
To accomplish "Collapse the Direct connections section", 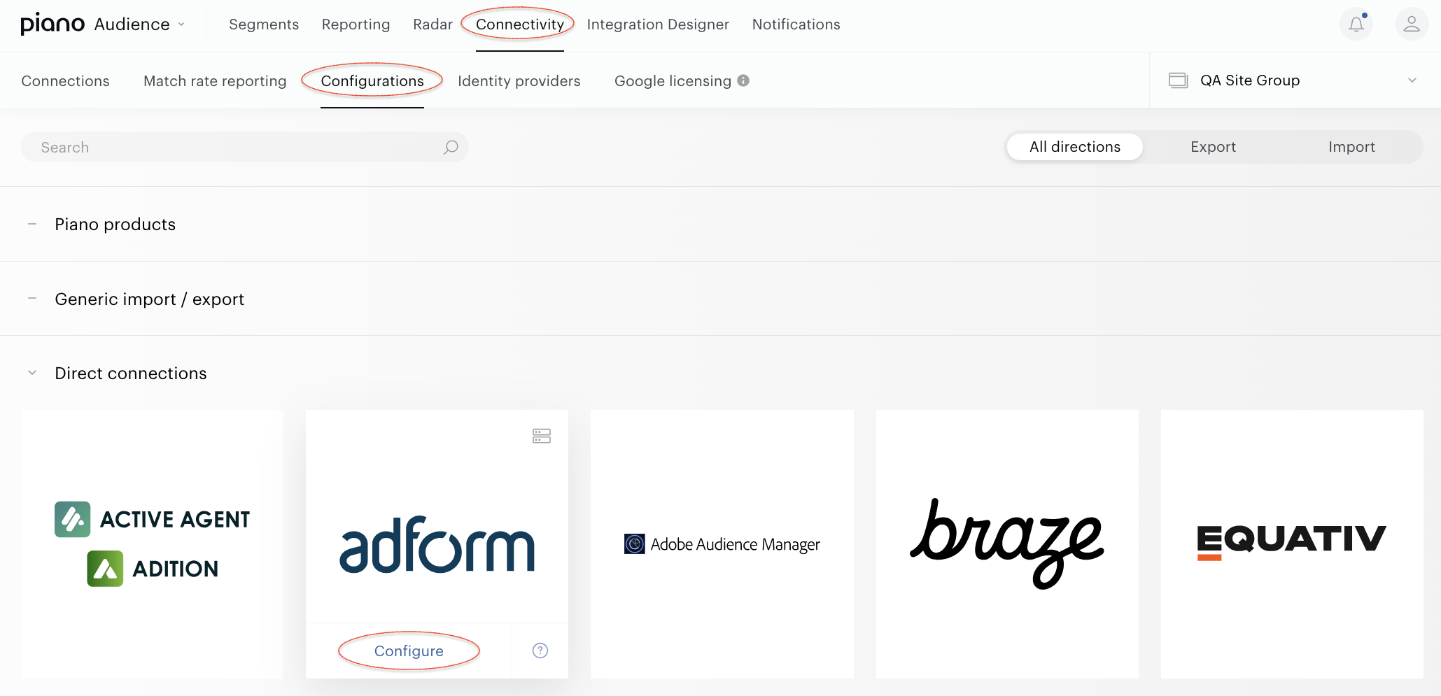I will 32,373.
